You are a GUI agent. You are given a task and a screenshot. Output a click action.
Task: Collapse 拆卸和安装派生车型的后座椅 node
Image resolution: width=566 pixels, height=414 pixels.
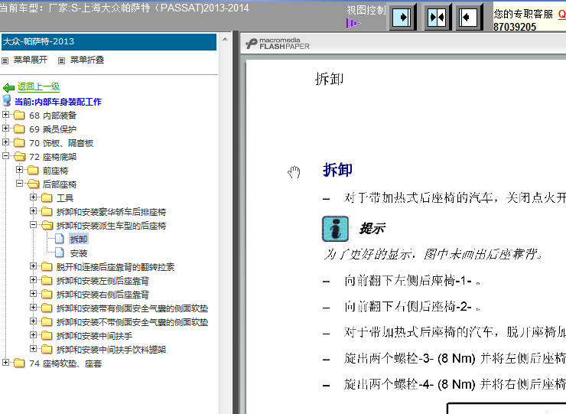pos(33,224)
